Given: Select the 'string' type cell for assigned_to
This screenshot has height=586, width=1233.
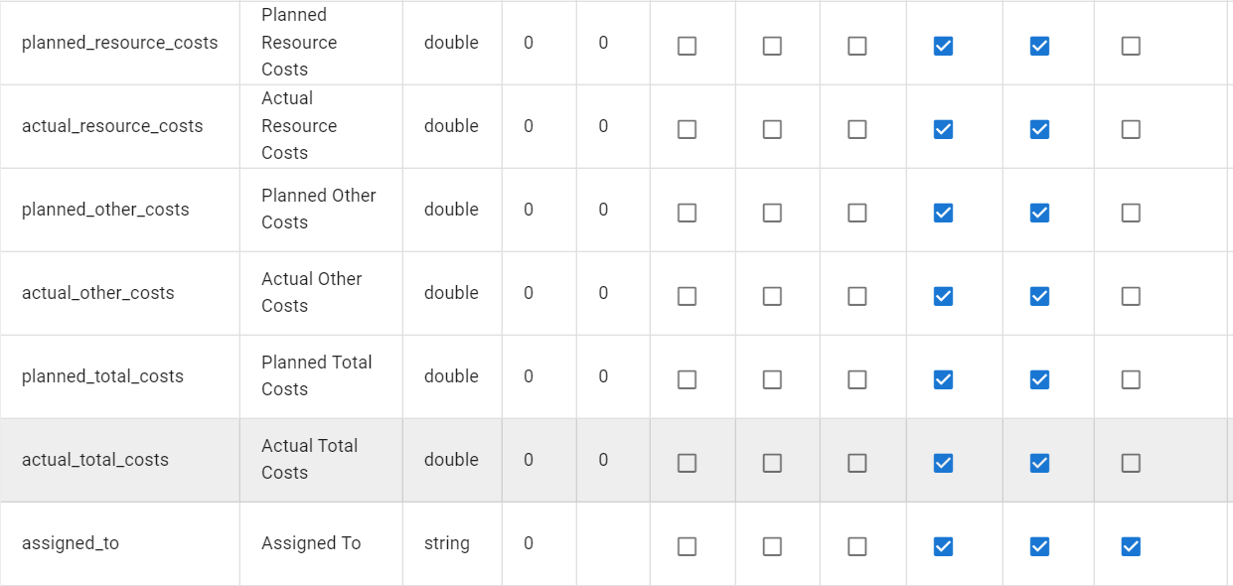Looking at the screenshot, I should pyautogui.click(x=447, y=543).
